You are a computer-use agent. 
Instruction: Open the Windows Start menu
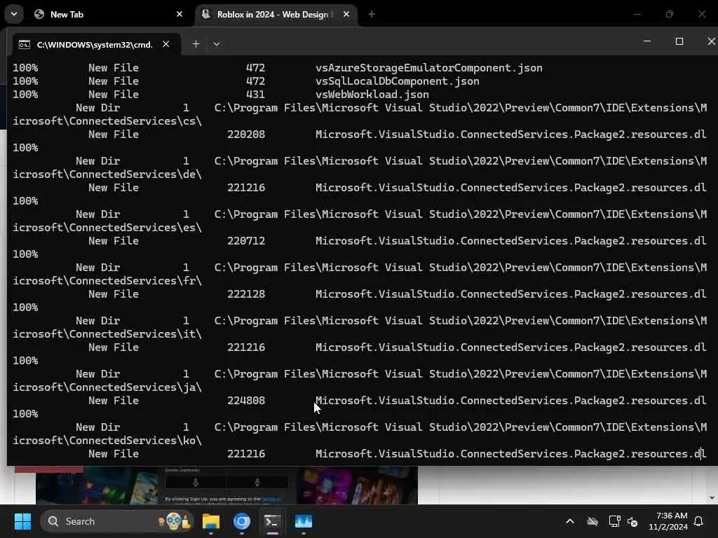pos(22,521)
